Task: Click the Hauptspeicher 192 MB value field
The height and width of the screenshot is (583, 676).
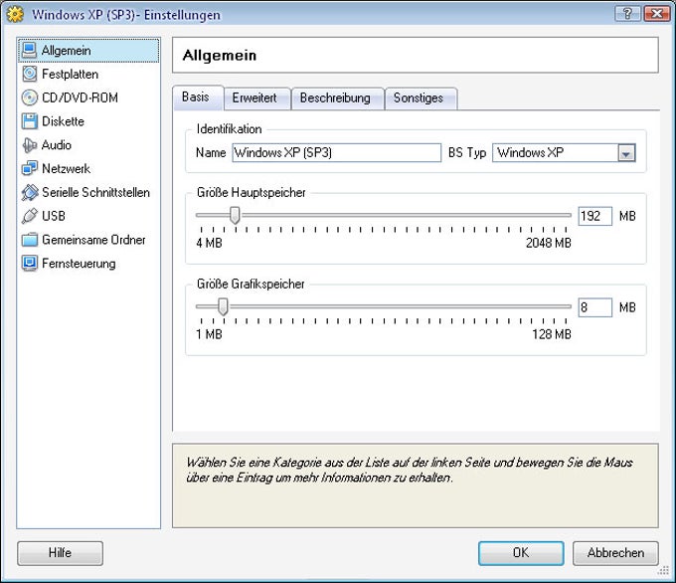Action: point(594,216)
